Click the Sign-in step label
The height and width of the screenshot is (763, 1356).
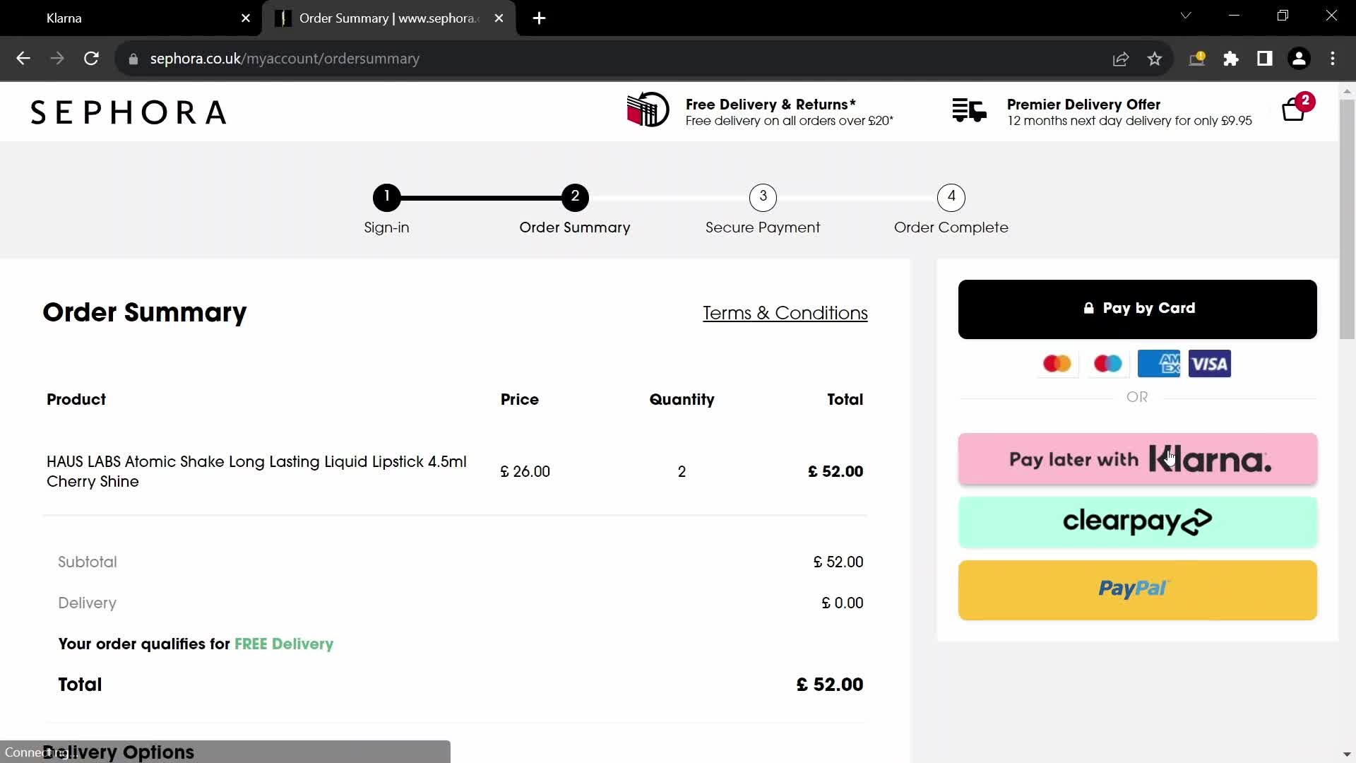click(x=386, y=227)
